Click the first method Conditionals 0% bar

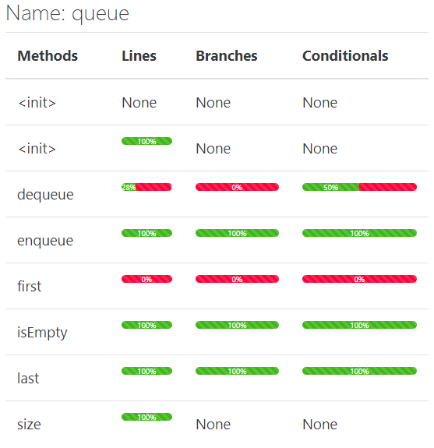[359, 279]
